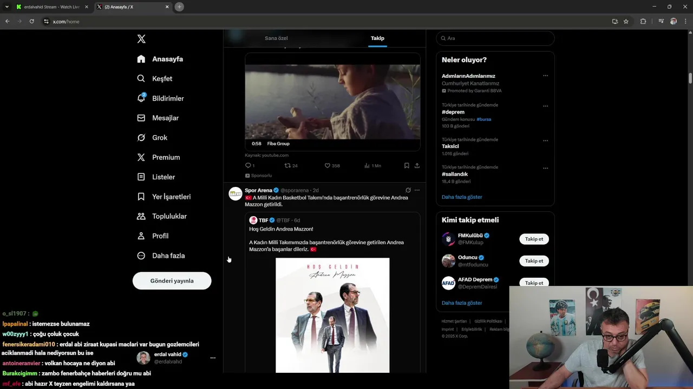Screen dimensions: 693x389
Task: Open Hoş Geldin Andrea Mazzon image
Action: 332,315
